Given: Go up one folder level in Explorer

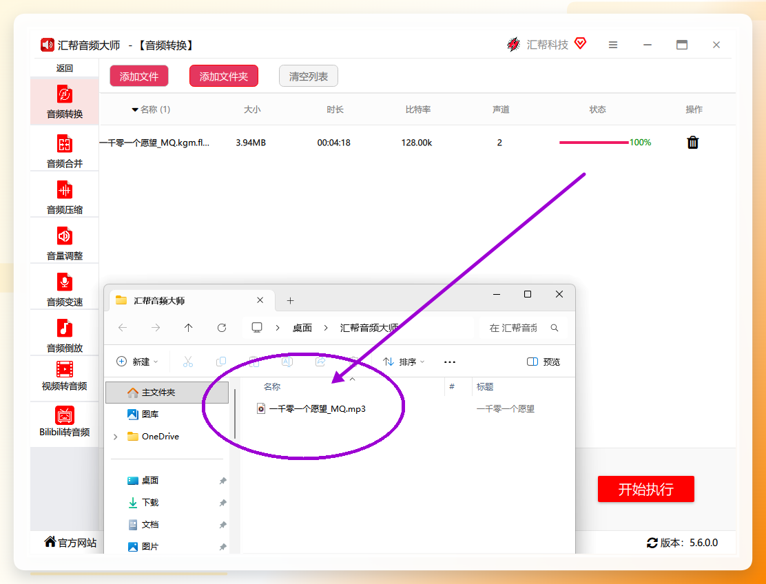Looking at the screenshot, I should pos(189,328).
